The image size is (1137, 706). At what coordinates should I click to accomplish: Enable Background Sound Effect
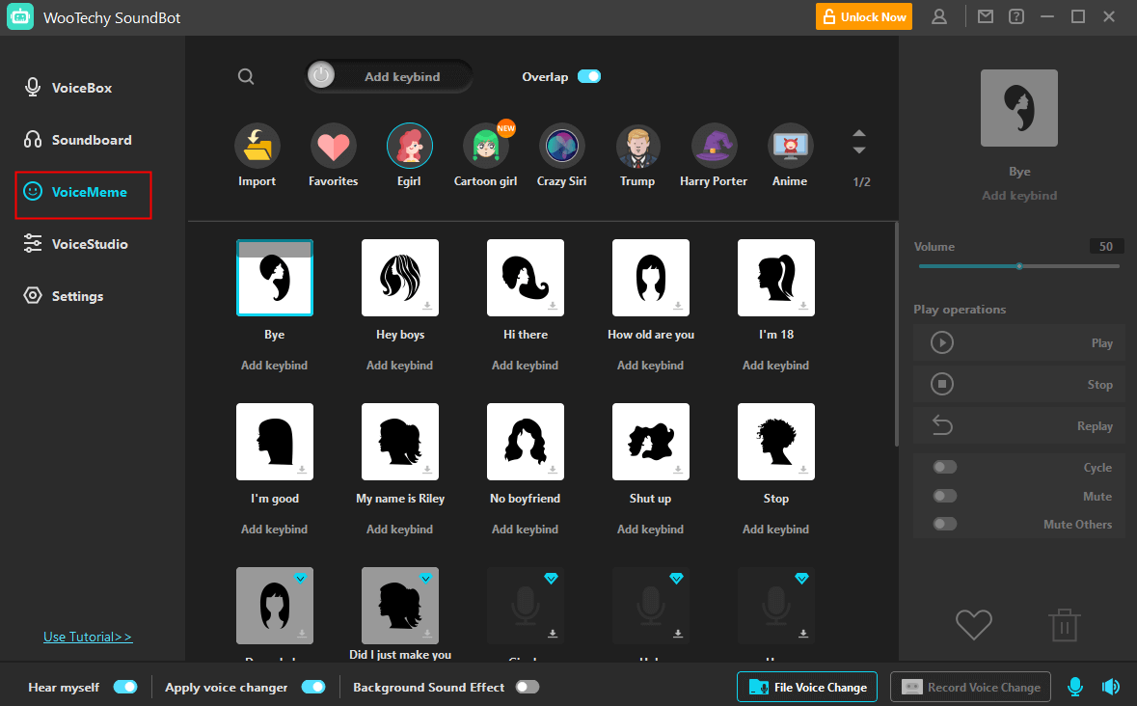point(528,687)
